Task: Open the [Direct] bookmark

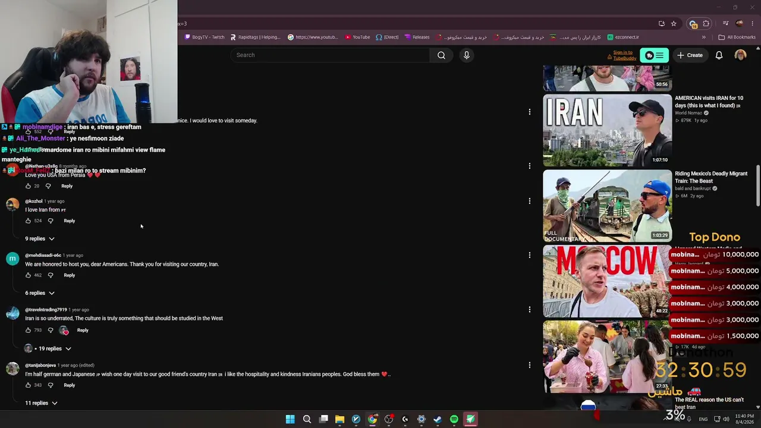Action: click(x=387, y=37)
